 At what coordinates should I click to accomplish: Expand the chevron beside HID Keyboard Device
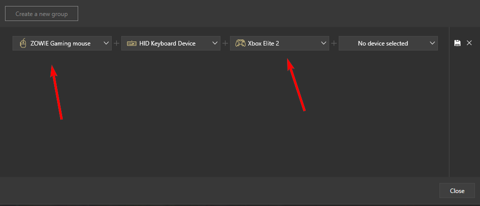[215, 43]
